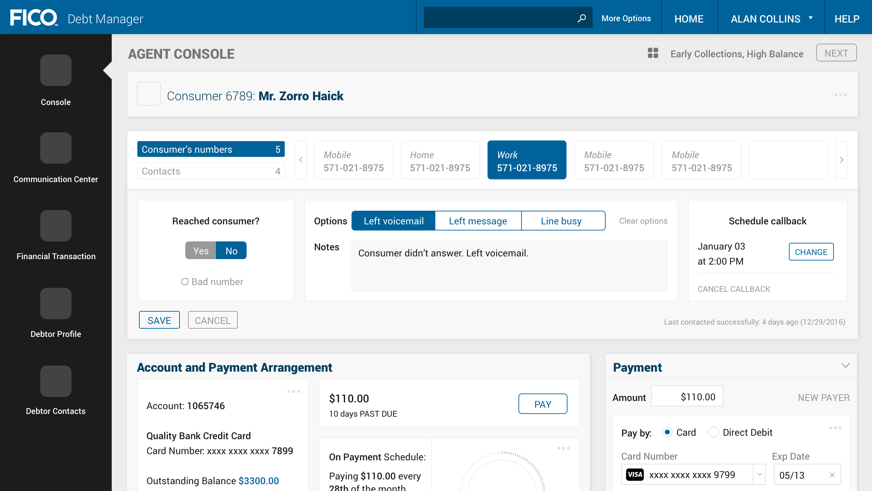Image resolution: width=872 pixels, height=491 pixels.
Task: Select Yes for Reached consumer
Action: (201, 251)
